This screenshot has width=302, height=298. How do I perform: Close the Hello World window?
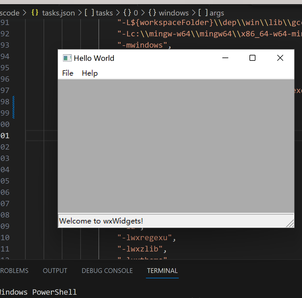click(x=280, y=58)
